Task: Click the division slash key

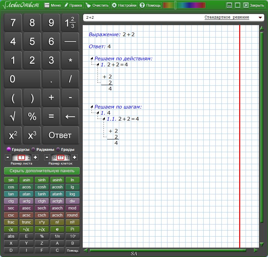Action: coord(70,79)
